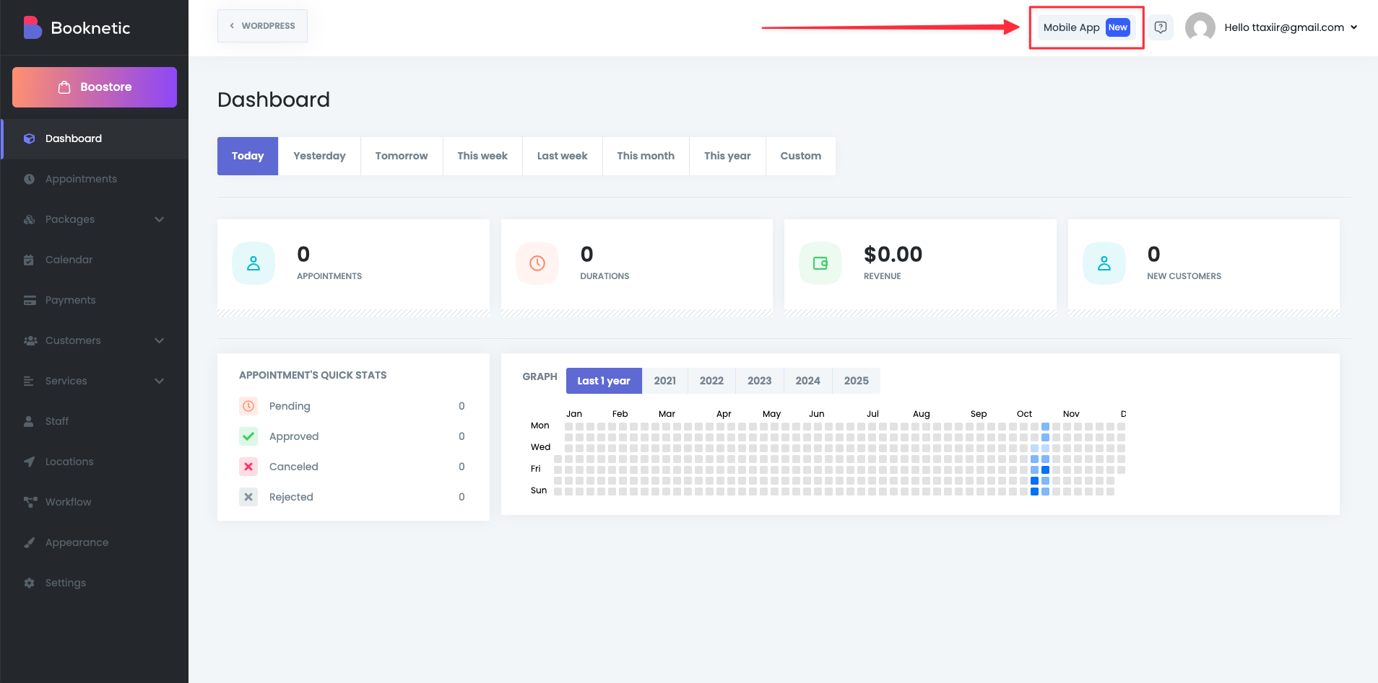Switch to the This week tab
Viewport: 1378px width, 683px height.
pos(482,156)
